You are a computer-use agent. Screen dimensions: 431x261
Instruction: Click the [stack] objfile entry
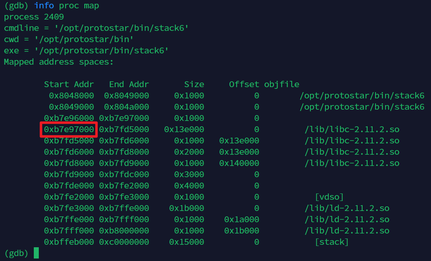coord(332,242)
